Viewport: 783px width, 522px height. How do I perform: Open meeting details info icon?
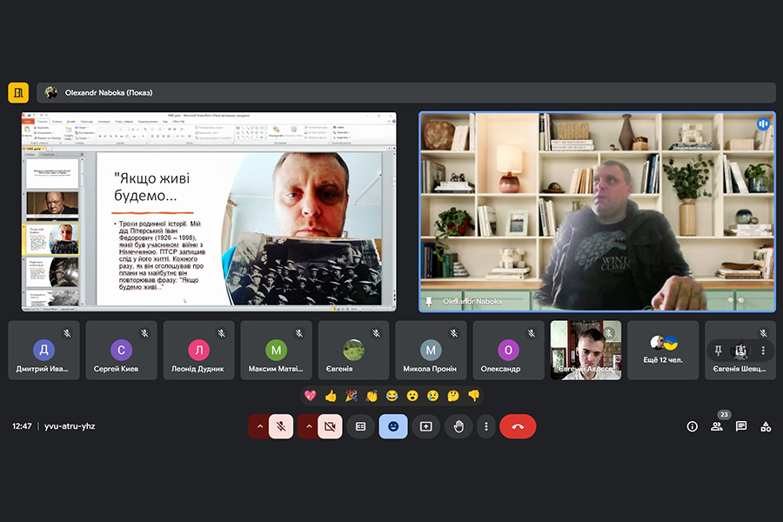coord(693,426)
